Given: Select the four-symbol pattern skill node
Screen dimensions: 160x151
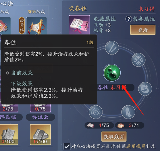Looking at the screenshot, I should click(138, 60).
